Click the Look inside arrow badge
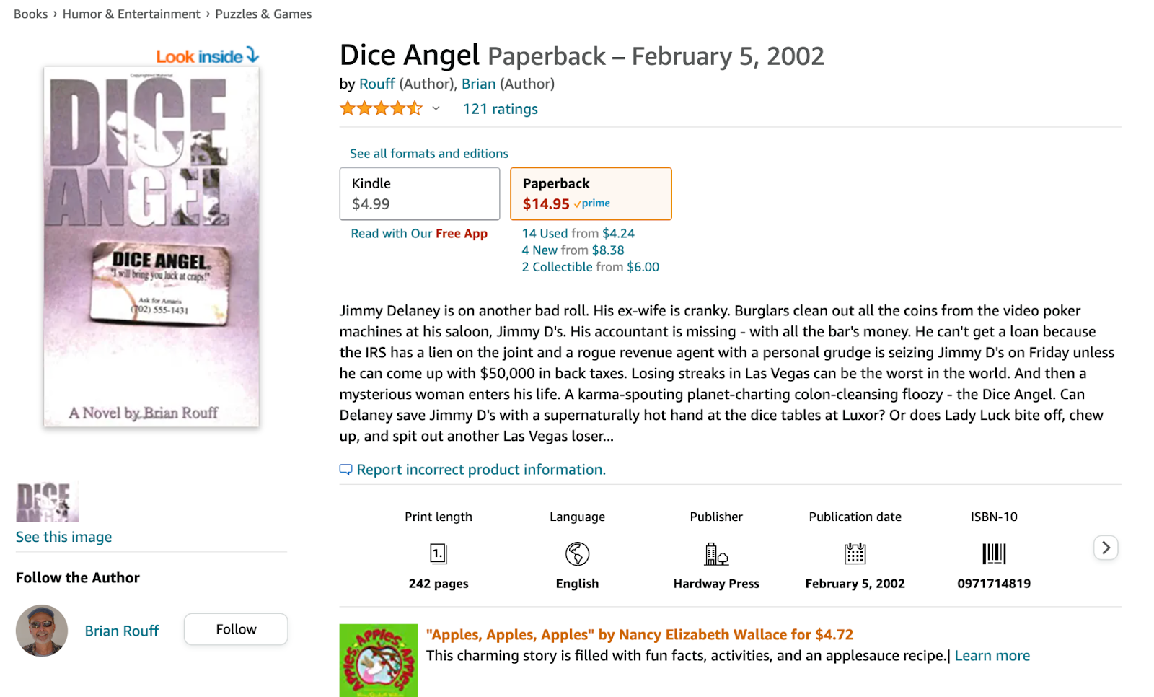Screen dimensions: 1154x697 [207, 56]
